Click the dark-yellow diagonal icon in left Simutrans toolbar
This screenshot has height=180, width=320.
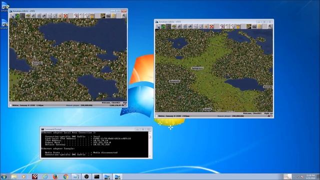(102, 15)
